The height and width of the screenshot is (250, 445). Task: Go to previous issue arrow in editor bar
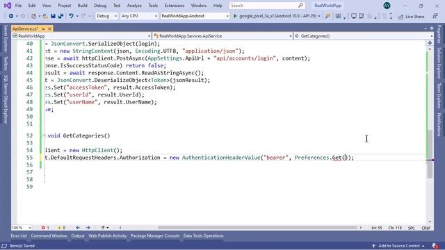click(78, 228)
